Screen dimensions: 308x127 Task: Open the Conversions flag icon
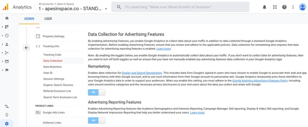coord(7,70)
